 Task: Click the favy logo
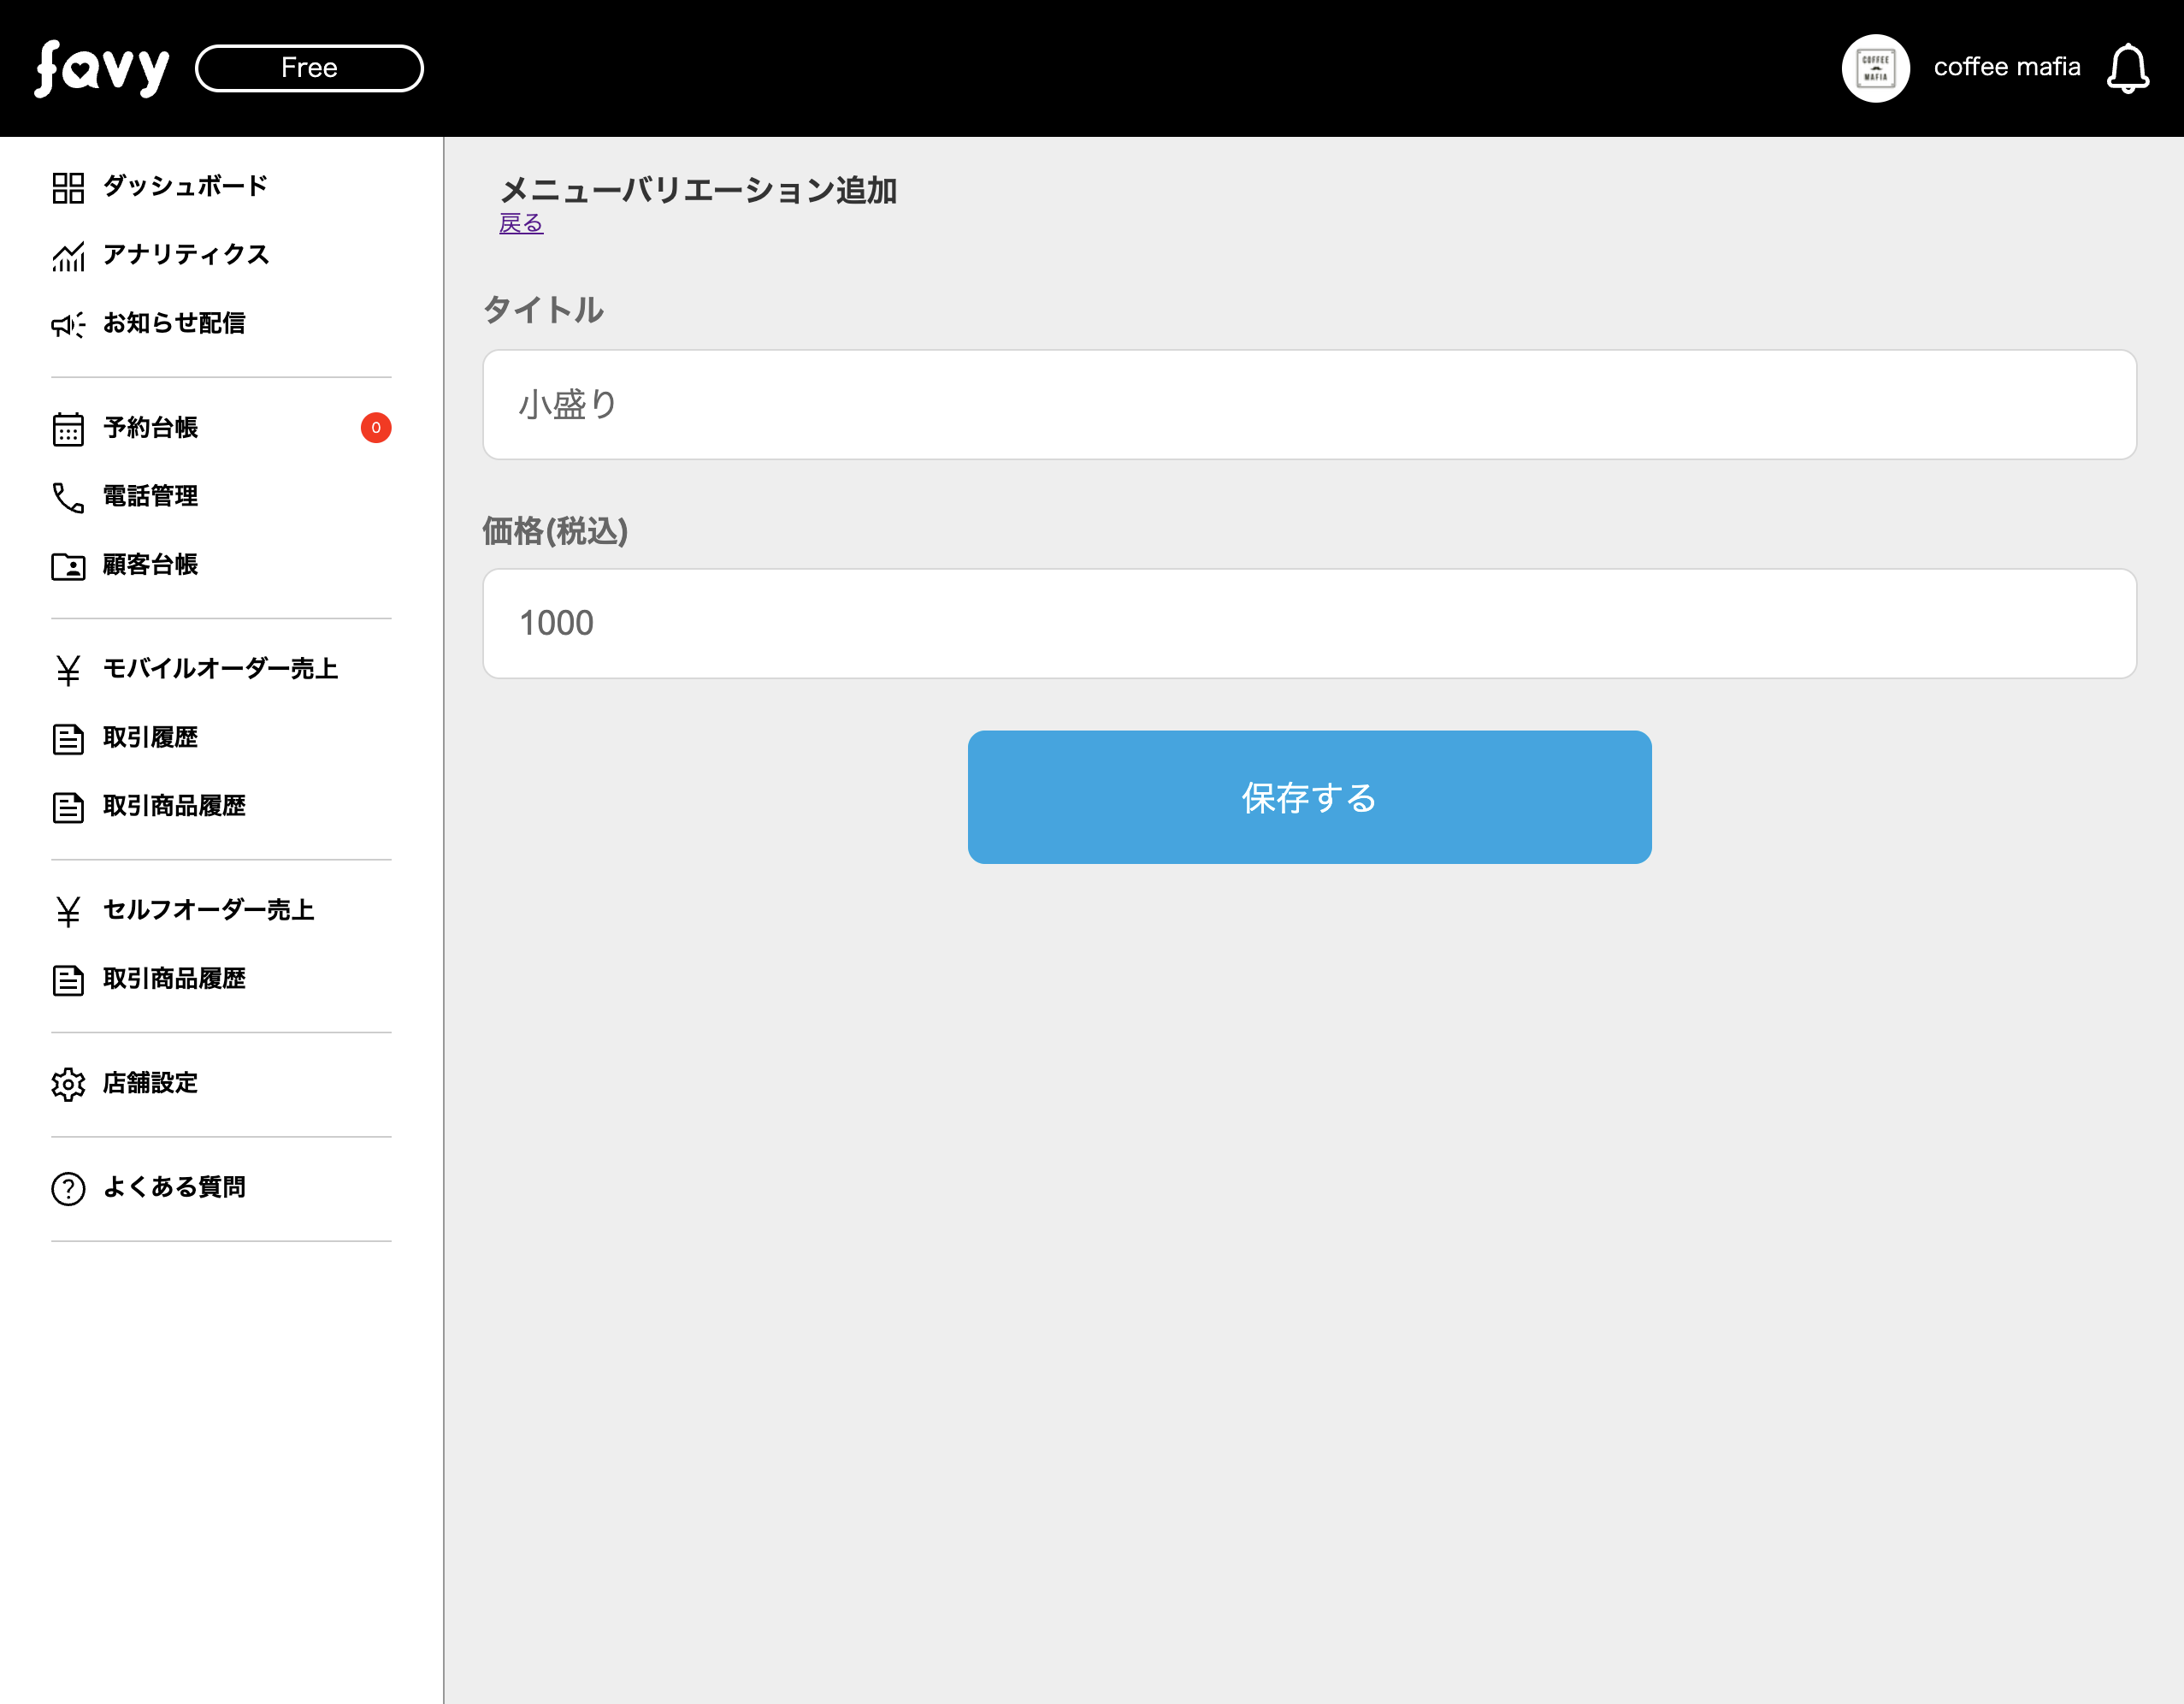pyautogui.click(x=102, y=68)
